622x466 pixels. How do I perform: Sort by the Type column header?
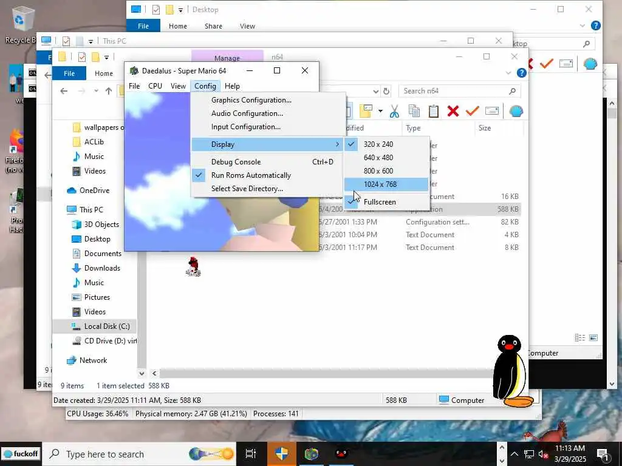point(439,128)
